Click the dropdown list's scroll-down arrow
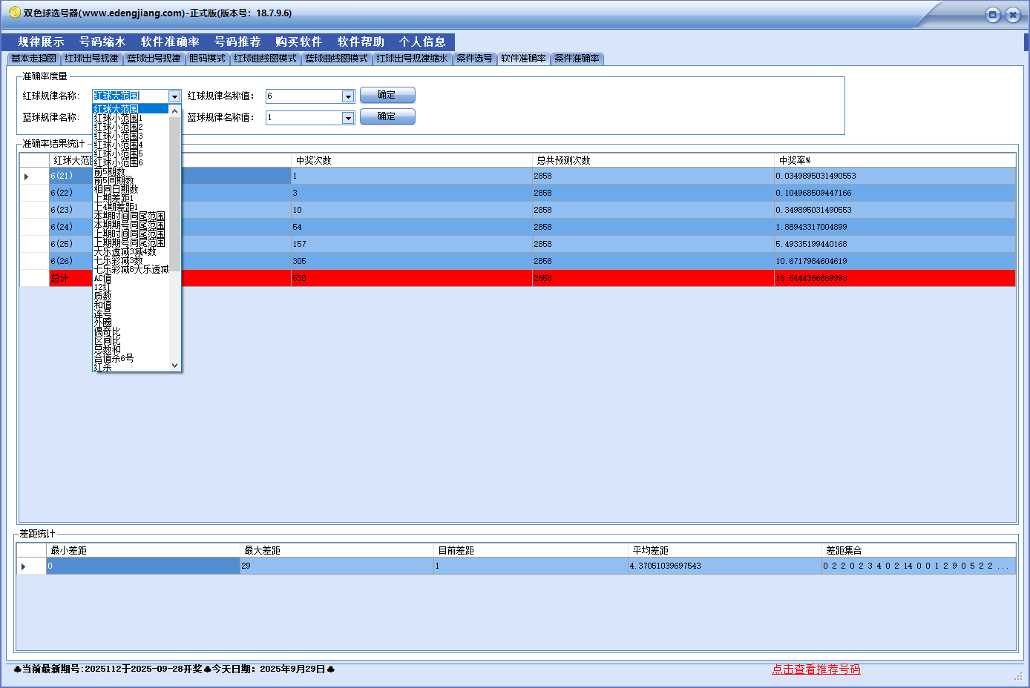1030x688 pixels. pos(175,365)
